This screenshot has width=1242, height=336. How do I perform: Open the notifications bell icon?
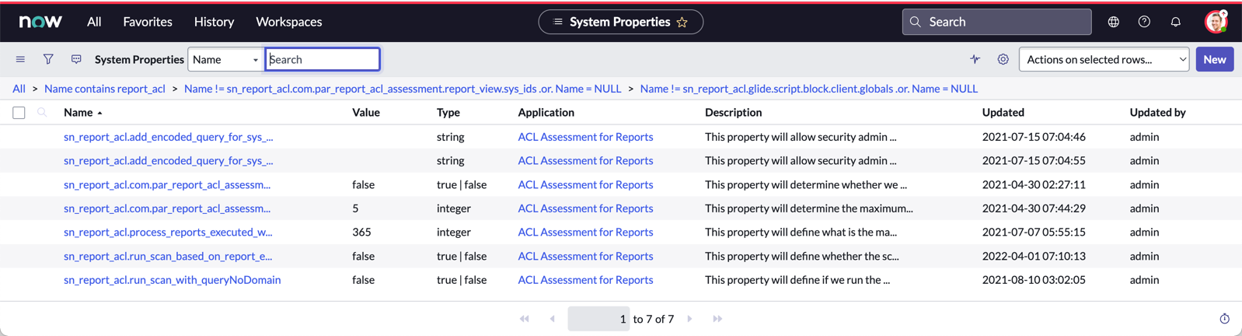(x=1175, y=22)
